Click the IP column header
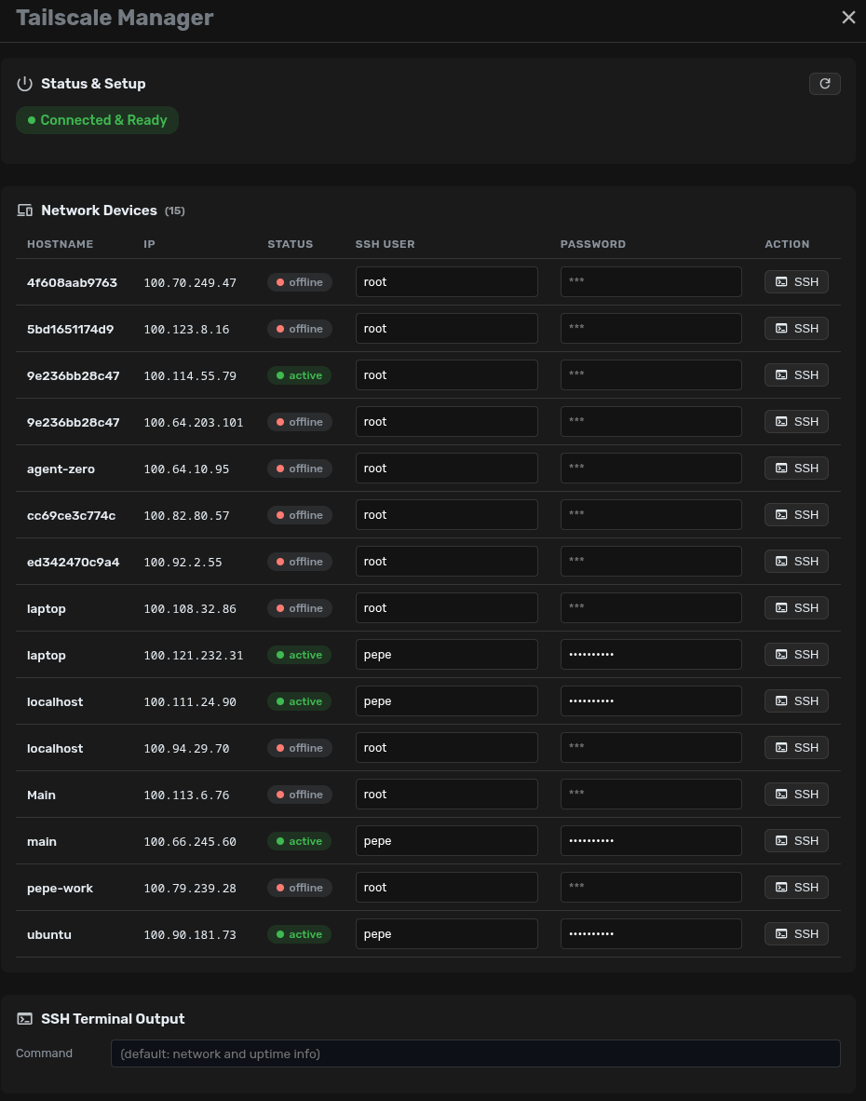Screen dimensions: 866x1101 tap(149, 244)
